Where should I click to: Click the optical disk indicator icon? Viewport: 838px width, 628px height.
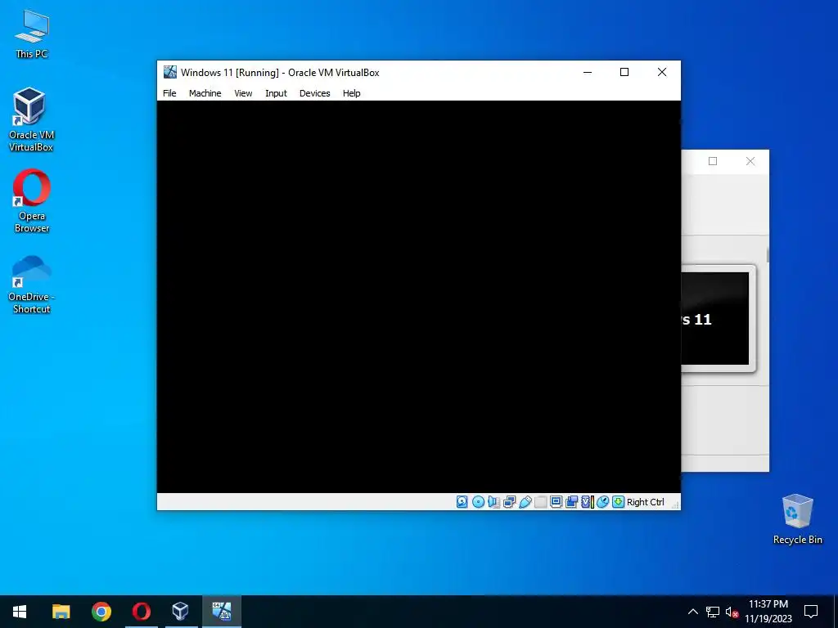pyautogui.click(x=478, y=501)
